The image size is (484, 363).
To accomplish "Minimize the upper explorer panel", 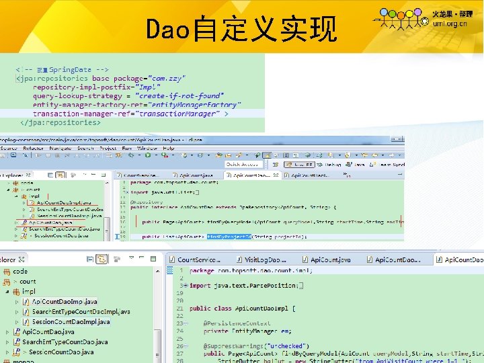I will [x=93, y=175].
